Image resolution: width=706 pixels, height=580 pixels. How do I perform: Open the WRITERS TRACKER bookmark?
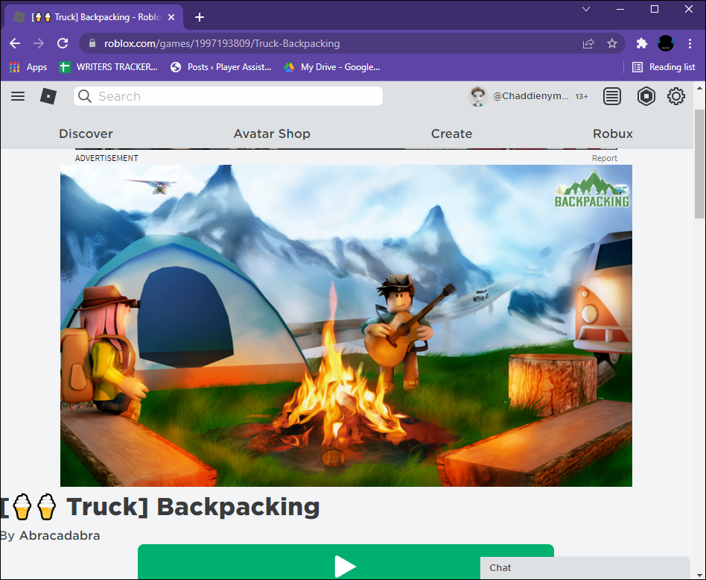point(109,67)
